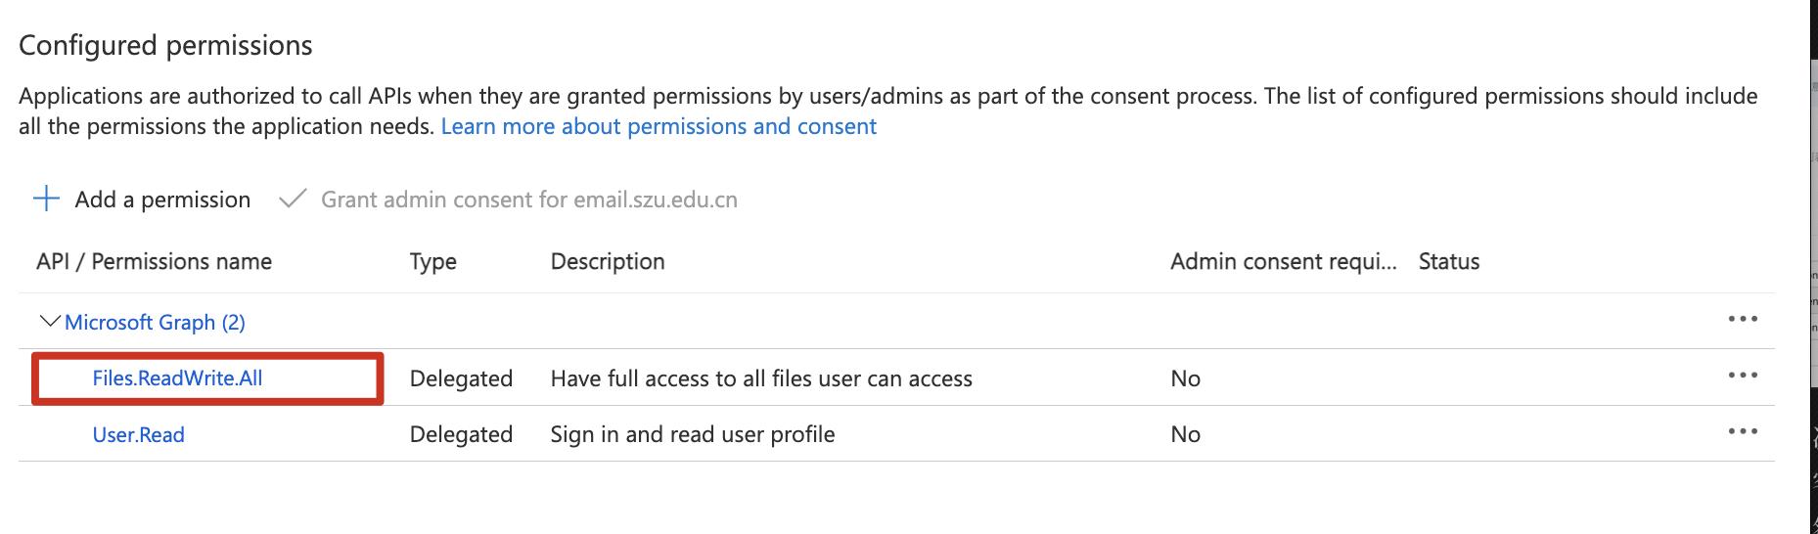Open the Files.ReadWrite.All permission
Viewport: 1818px width, 534px height.
tap(177, 378)
